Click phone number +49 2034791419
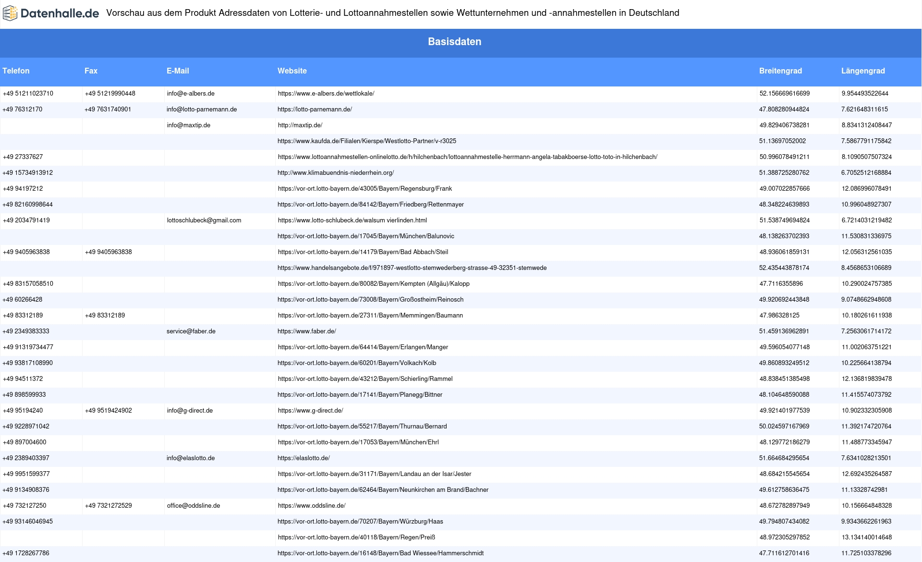922x562 pixels. click(x=26, y=220)
